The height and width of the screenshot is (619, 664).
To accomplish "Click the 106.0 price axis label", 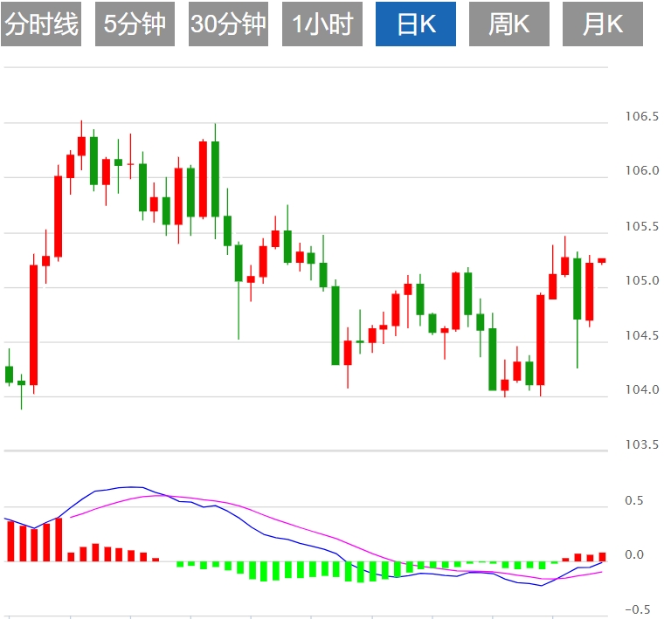I will (642, 170).
